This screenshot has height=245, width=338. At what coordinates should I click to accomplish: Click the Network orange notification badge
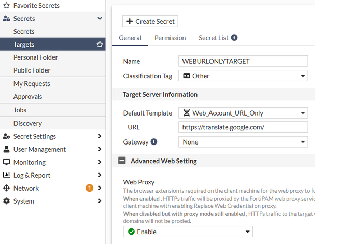click(x=89, y=188)
